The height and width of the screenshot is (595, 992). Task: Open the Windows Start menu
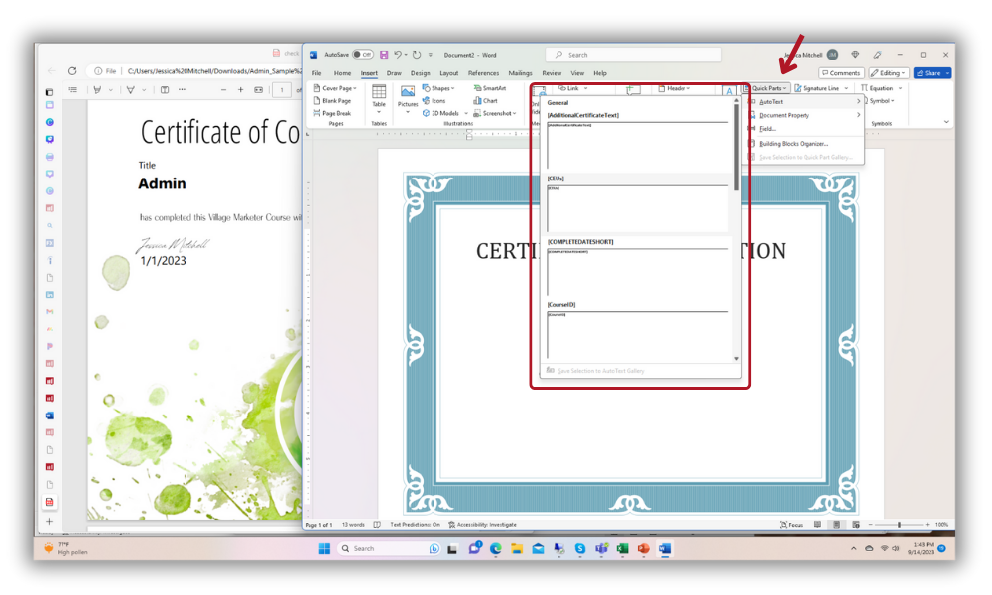tap(324, 548)
